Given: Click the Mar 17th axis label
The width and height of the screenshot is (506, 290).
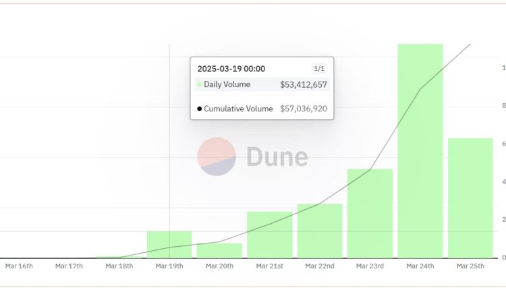Looking at the screenshot, I should [69, 266].
